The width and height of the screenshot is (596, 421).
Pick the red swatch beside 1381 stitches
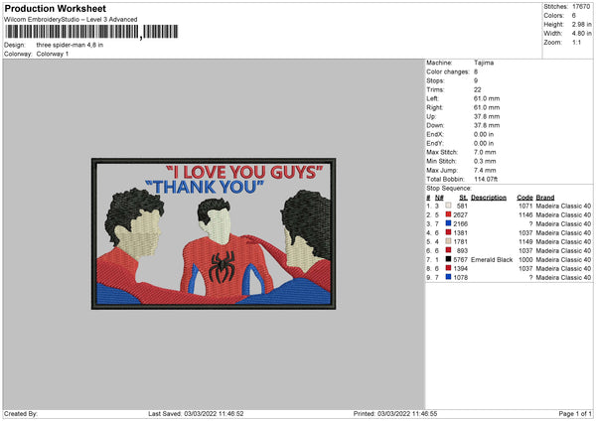(x=449, y=232)
